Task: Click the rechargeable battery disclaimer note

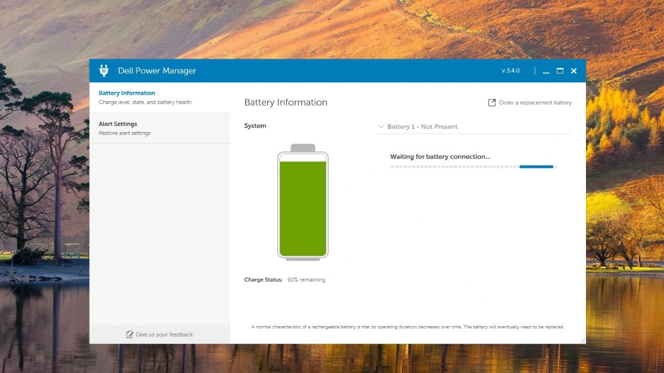Action: (408, 327)
